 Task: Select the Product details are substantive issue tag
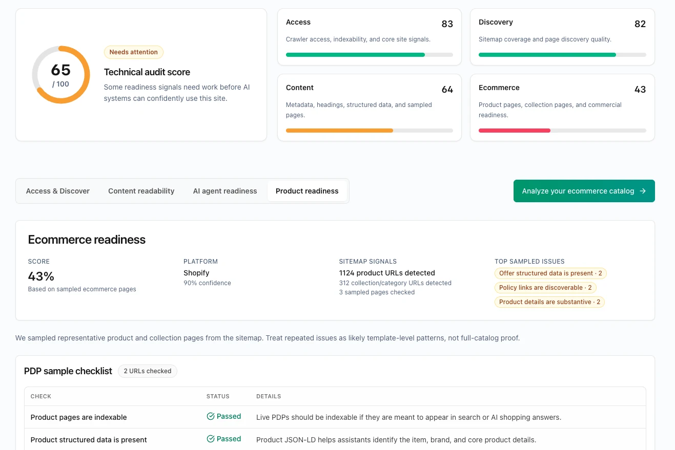pos(550,302)
